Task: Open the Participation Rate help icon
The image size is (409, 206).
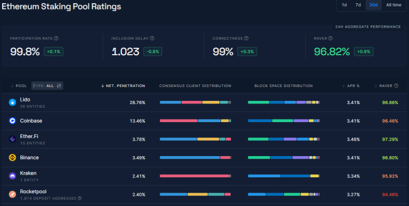Action: click(56, 38)
